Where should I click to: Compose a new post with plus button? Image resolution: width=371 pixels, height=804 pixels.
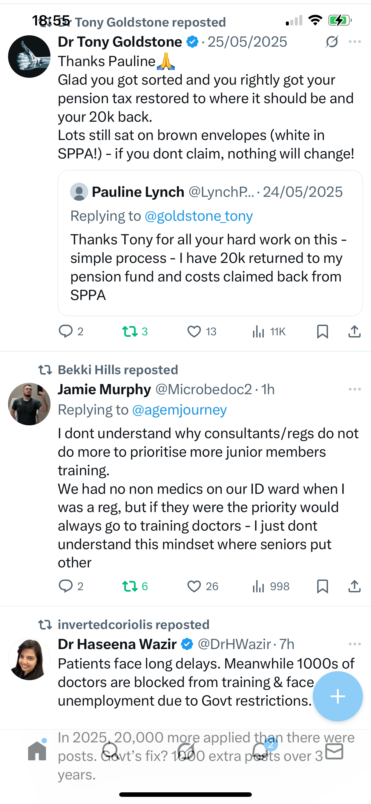[x=338, y=696]
